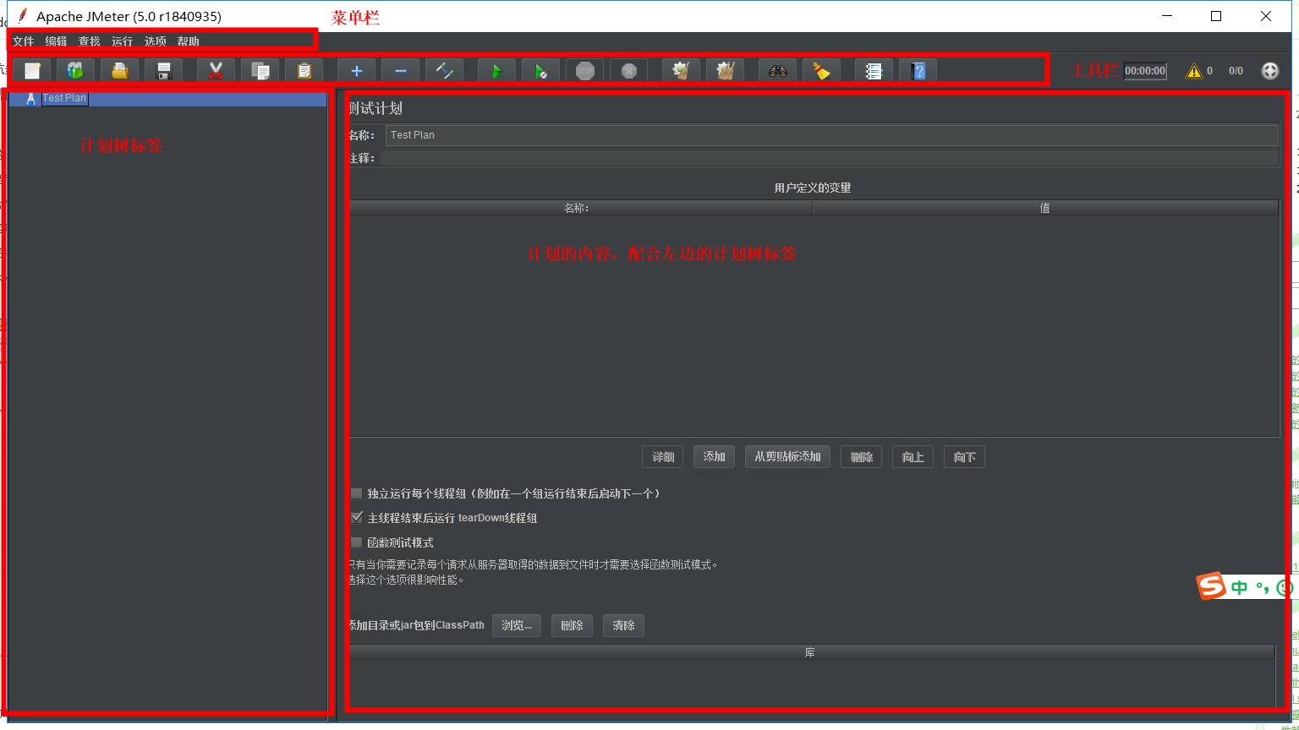
Task: Click the Clear all results icon
Action: tap(726, 71)
